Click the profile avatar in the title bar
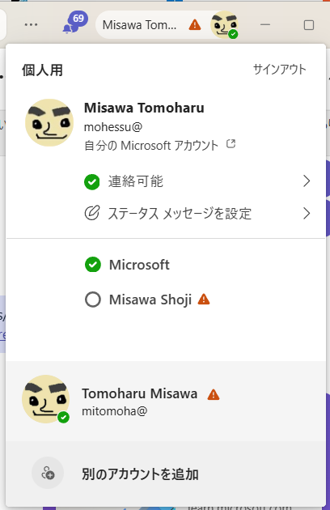Screen dimensions: 330x510 (224, 25)
